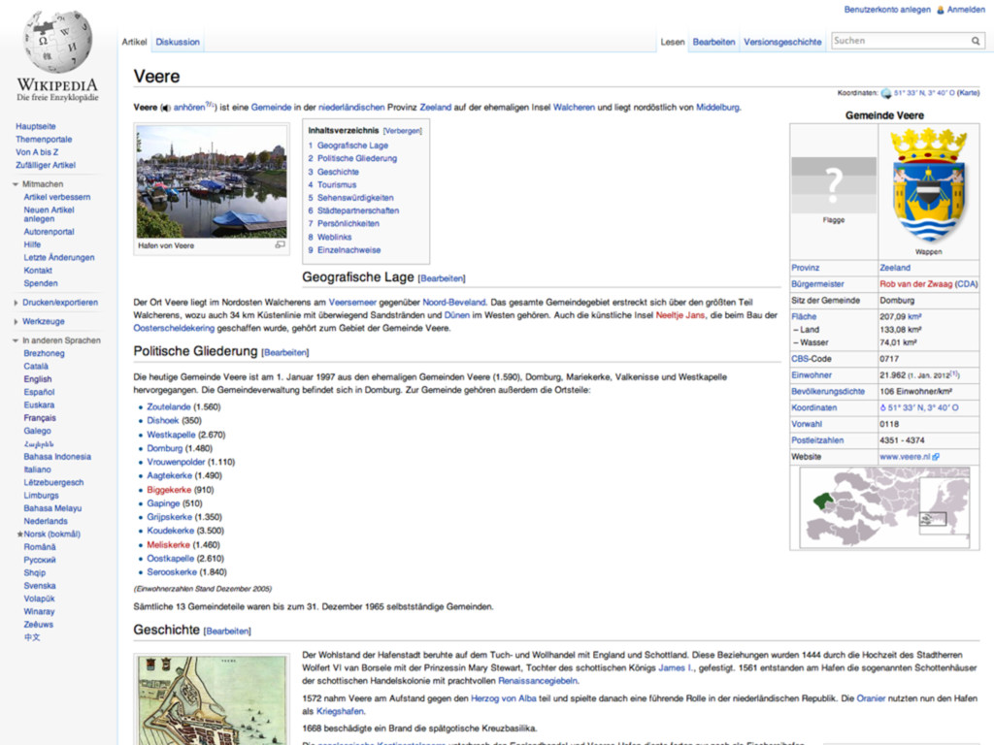Open the Veere coat of arms image

pos(929,185)
